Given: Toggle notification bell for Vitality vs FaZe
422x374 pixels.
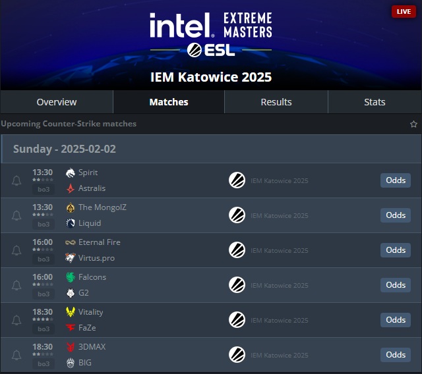Looking at the screenshot, I should (x=16, y=320).
